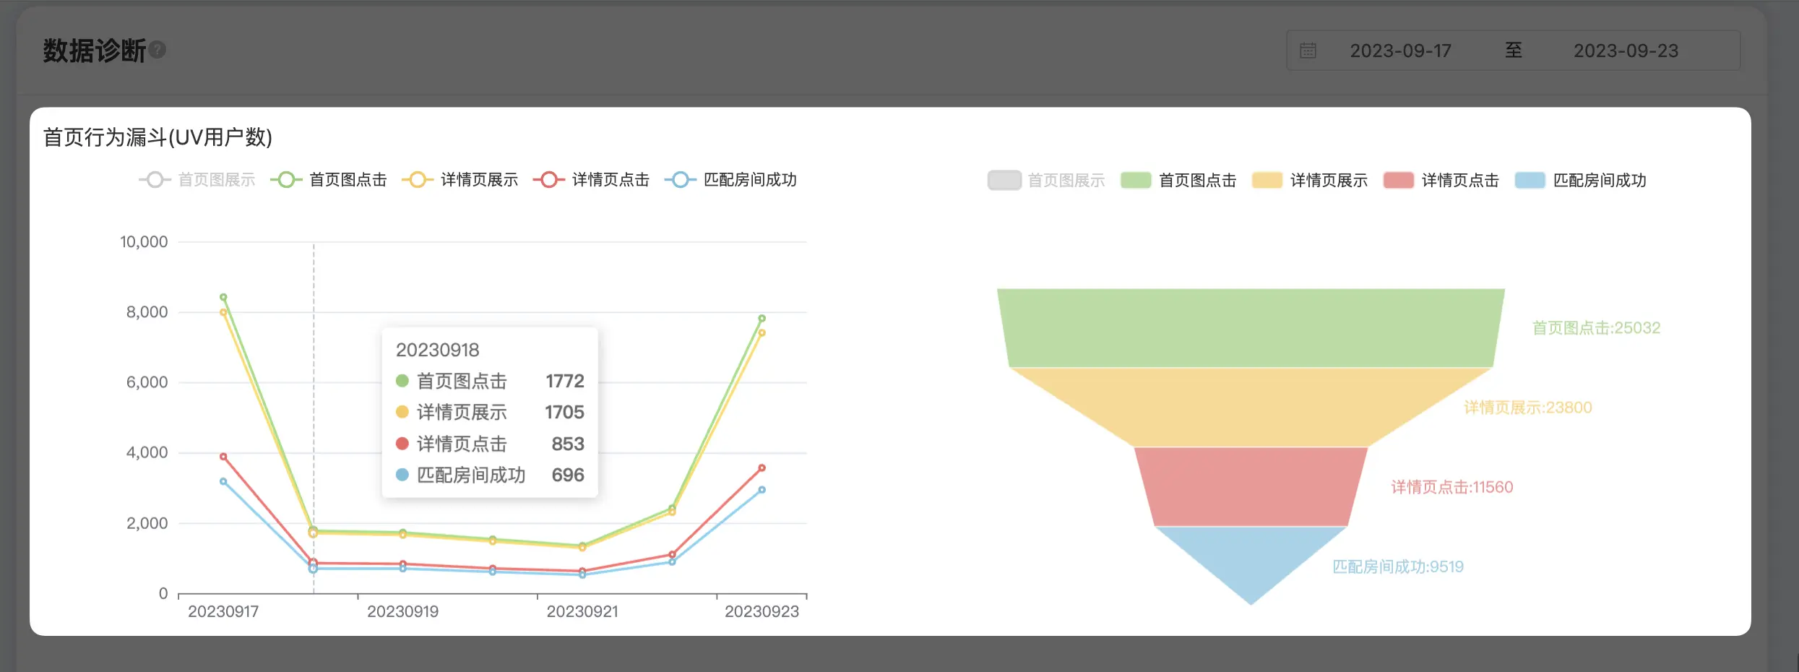
Task: Toggle 详情页点击 series in line chart legend
Action: pyautogui.click(x=592, y=180)
